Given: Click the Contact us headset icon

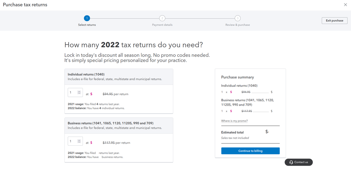Looking at the screenshot, I should tap(291, 162).
